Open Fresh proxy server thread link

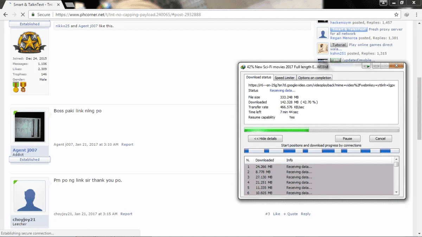click(x=367, y=32)
